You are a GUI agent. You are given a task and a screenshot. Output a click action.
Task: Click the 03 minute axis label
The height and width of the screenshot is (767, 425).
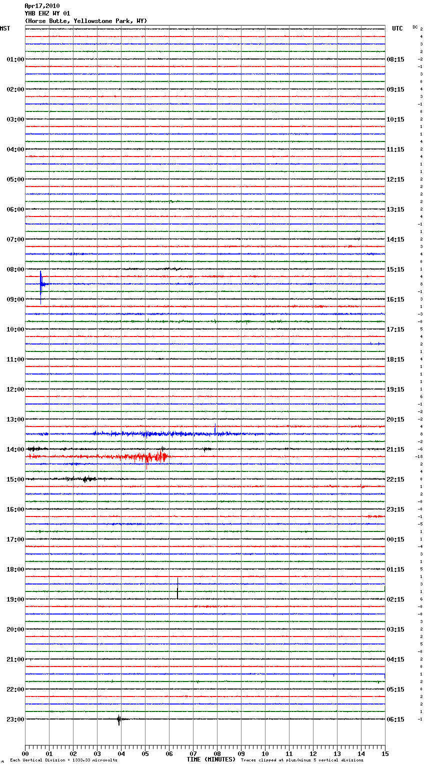[97, 754]
